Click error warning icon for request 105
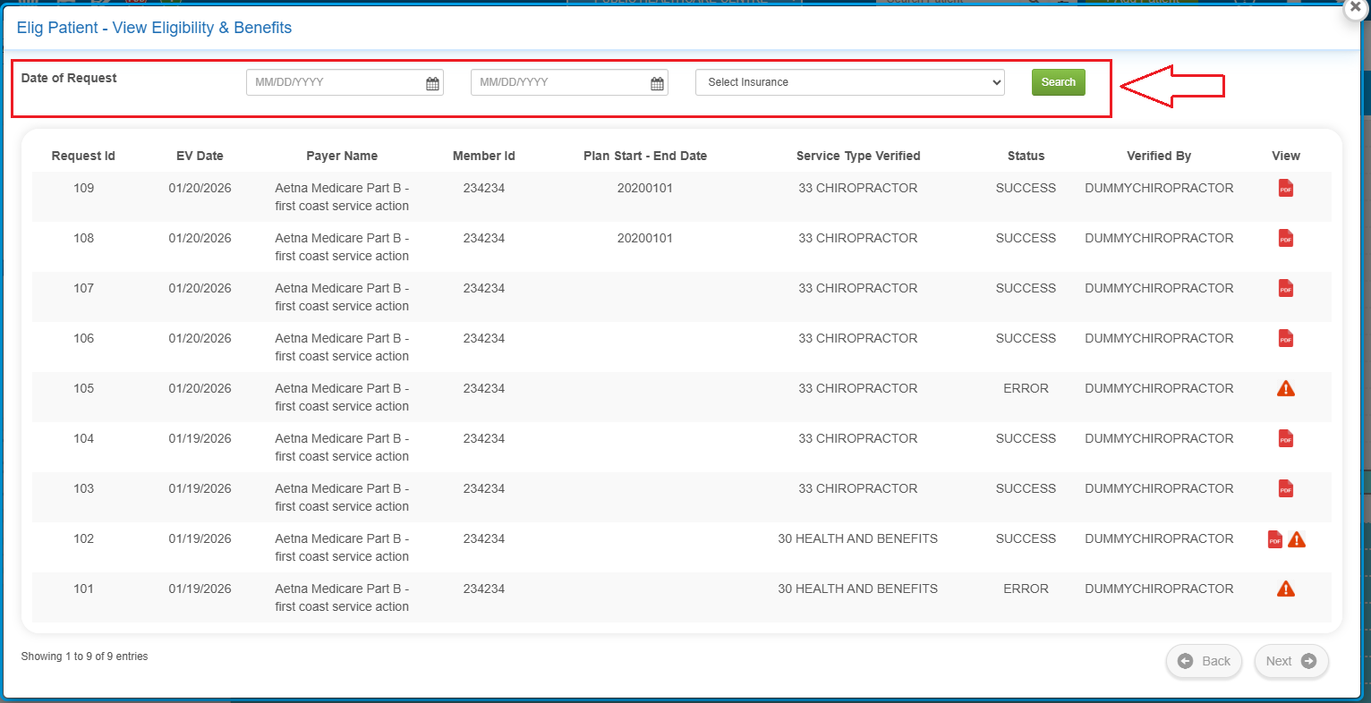 (1285, 389)
